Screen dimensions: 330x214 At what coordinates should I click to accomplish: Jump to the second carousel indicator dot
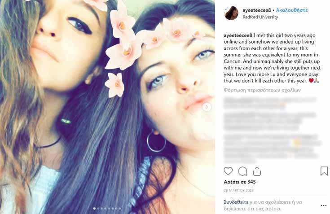pyautogui.click(x=98, y=209)
